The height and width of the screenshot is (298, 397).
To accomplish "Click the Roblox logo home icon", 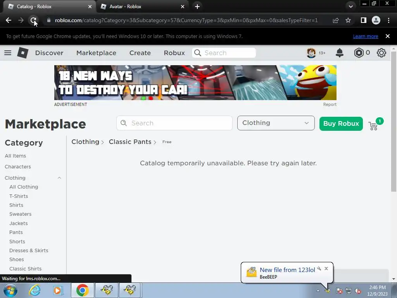I will point(22,53).
